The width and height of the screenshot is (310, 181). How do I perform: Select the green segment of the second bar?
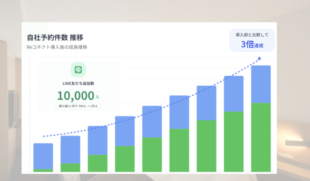click(x=70, y=167)
